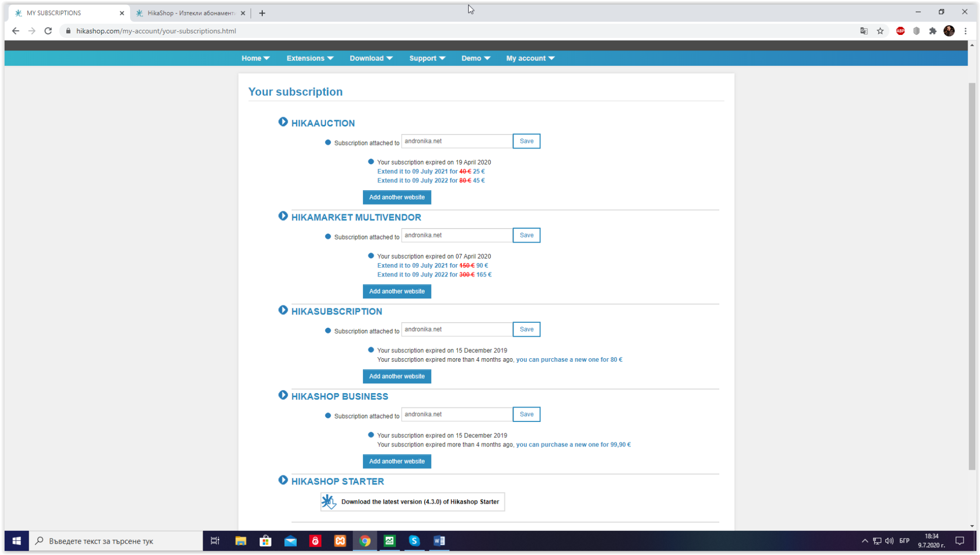Open Skype from taskbar
The image size is (980, 555).
point(414,541)
